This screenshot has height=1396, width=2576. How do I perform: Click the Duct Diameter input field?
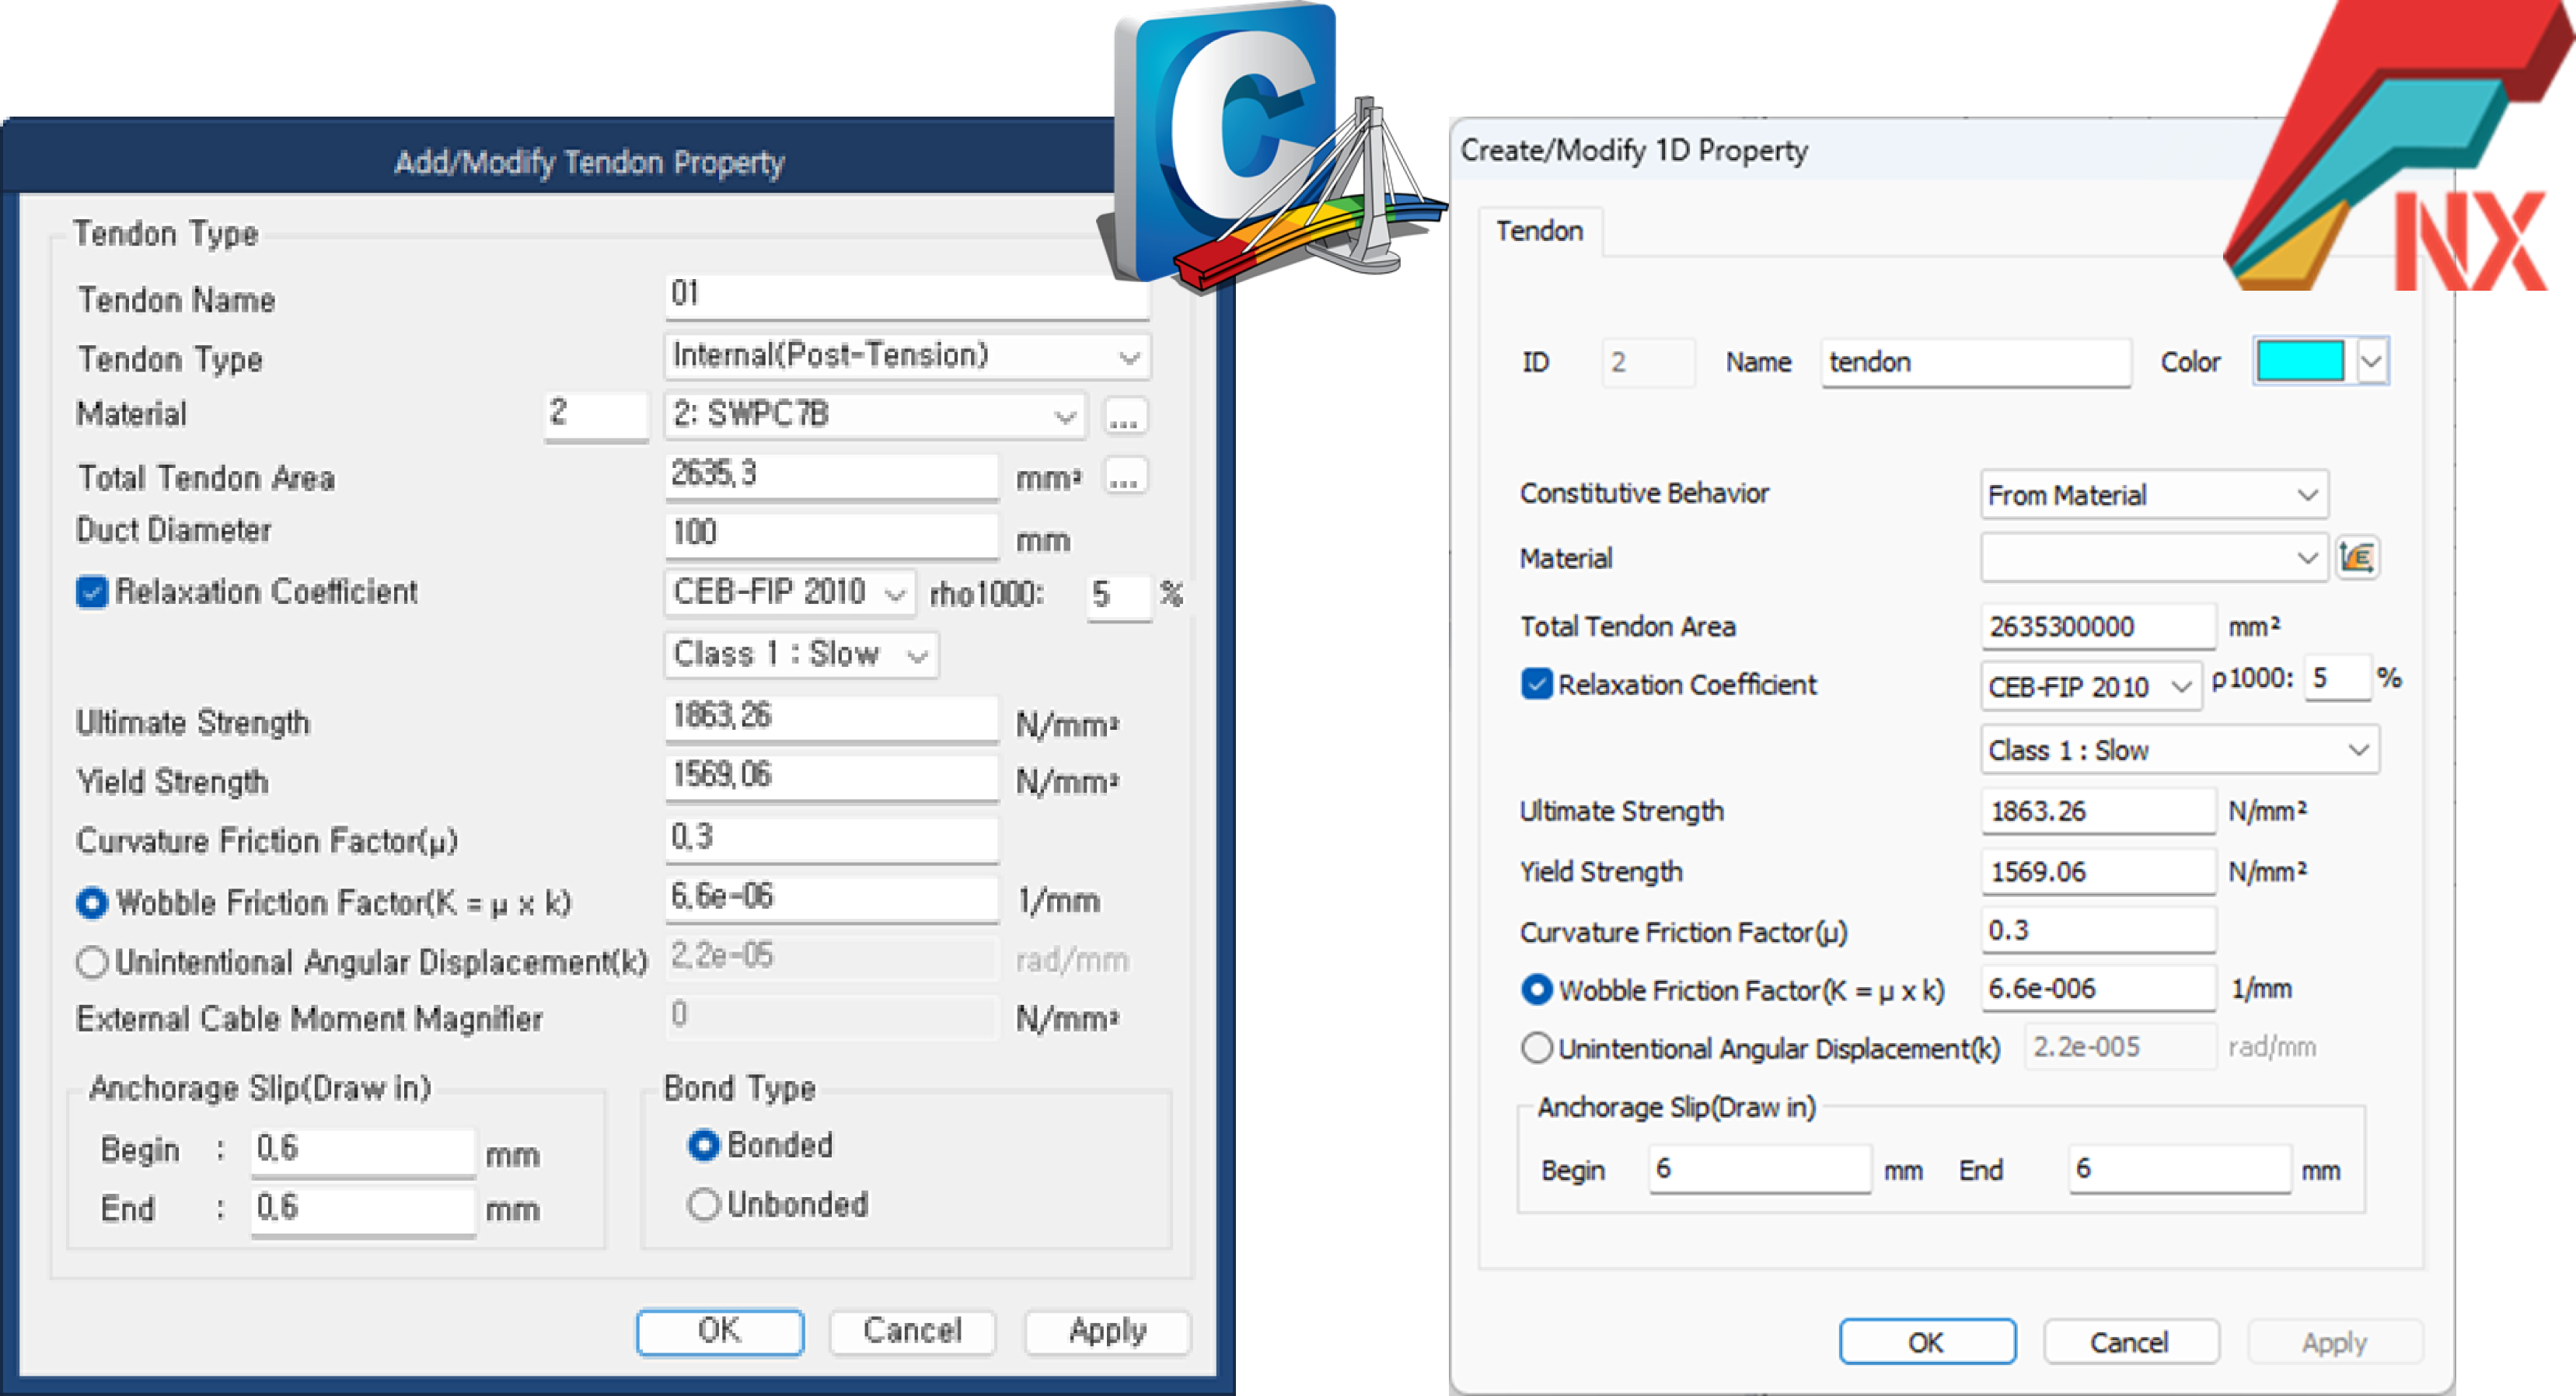click(830, 533)
